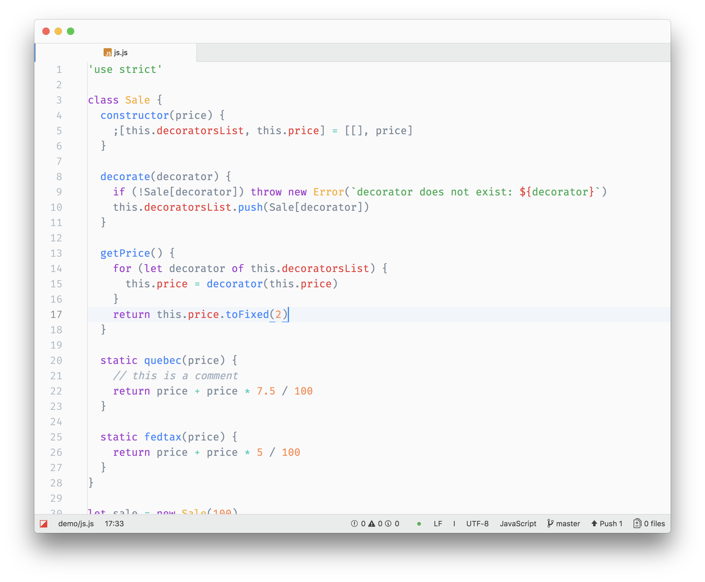The image size is (705, 582).
Task: Click line number 17 in the gutter
Action: pyautogui.click(x=56, y=315)
